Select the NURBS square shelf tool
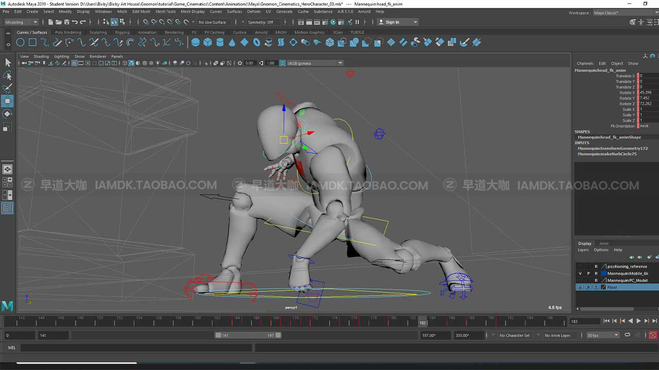The width and height of the screenshot is (659, 370). pyautogui.click(x=32, y=42)
